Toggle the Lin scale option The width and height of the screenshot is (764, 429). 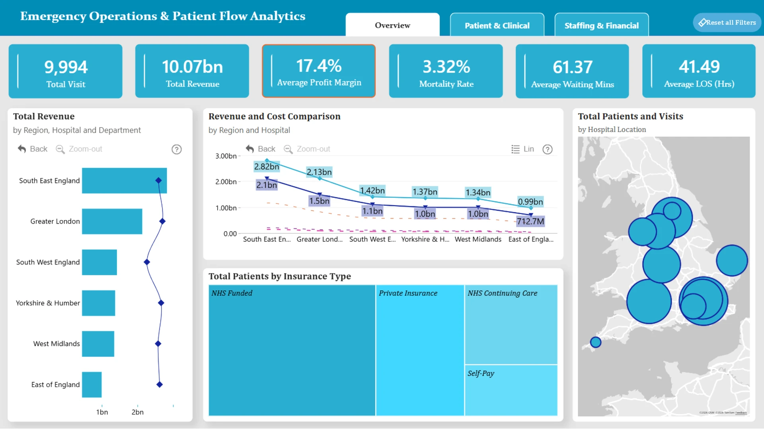coord(523,149)
